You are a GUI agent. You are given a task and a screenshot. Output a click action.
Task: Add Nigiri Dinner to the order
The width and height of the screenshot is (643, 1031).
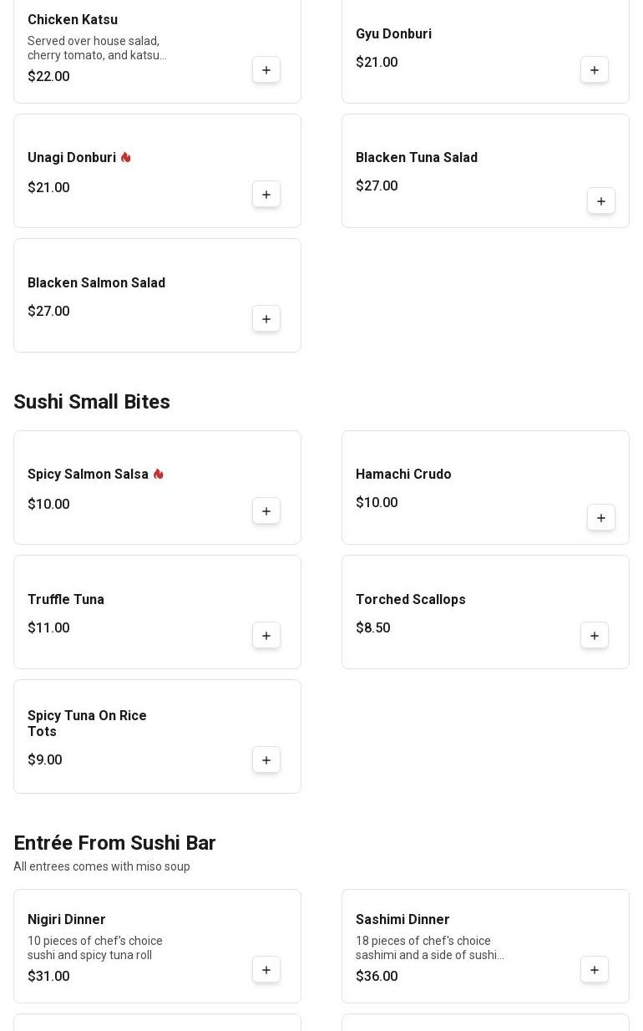266,970
